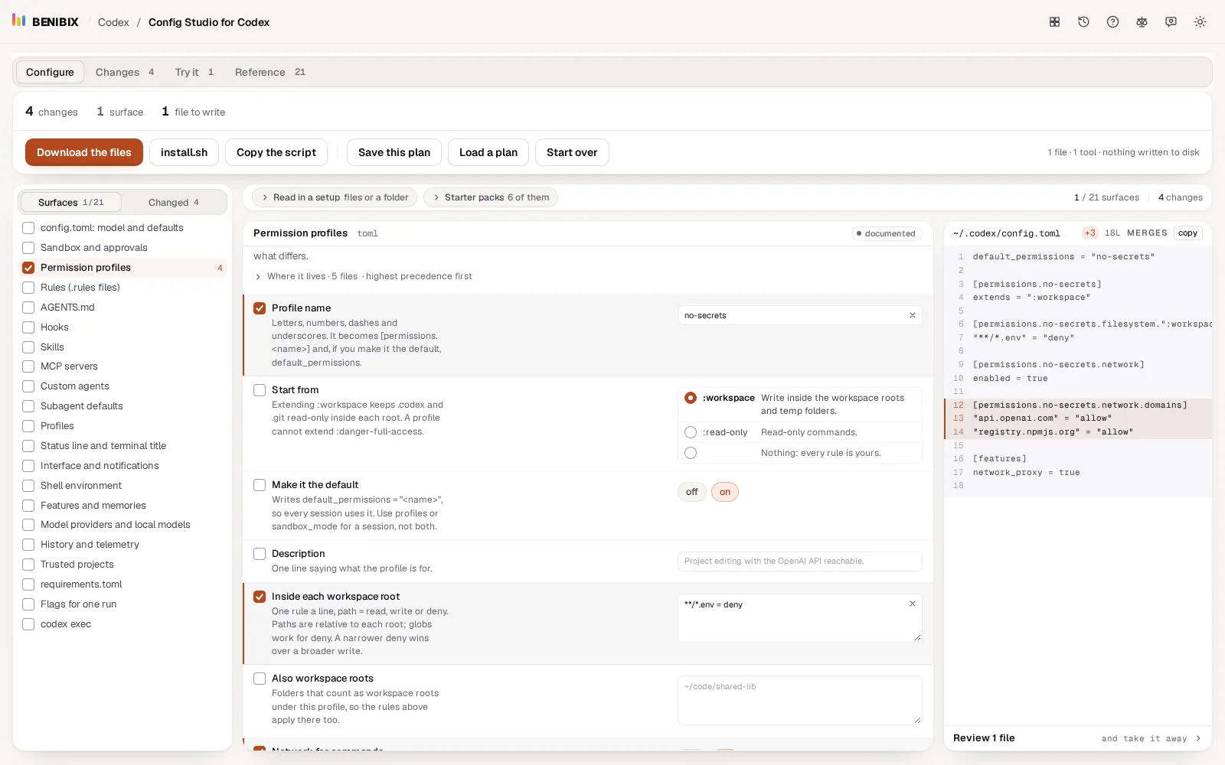Select the :workspace radio option
The image size is (1225, 765).
pos(691,398)
